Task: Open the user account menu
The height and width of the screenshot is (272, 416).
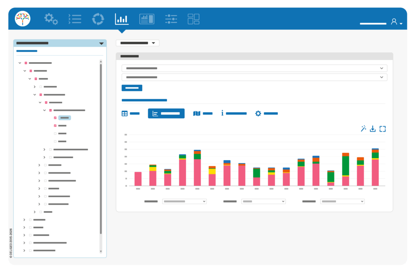Action: point(396,22)
